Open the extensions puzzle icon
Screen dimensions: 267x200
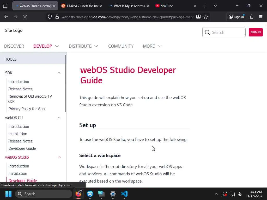pyautogui.click(x=252, y=17)
